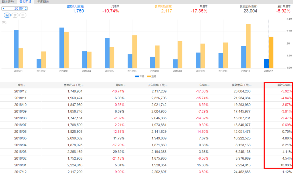Click the 累計營收(千元) header label
293x174 pixels.
(241, 85)
